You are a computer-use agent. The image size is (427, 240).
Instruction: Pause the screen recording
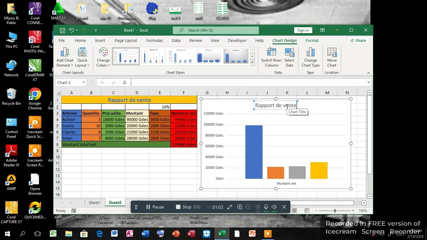pos(155,207)
